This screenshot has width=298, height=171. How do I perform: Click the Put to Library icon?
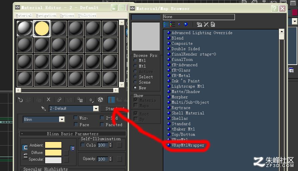click(80, 100)
